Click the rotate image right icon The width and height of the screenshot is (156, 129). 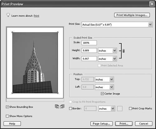tap(62, 107)
